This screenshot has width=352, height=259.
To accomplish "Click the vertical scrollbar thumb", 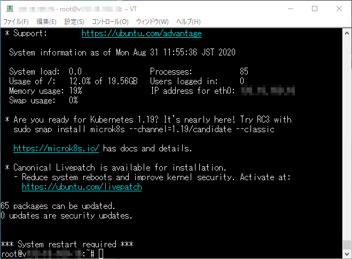I will (347, 245).
